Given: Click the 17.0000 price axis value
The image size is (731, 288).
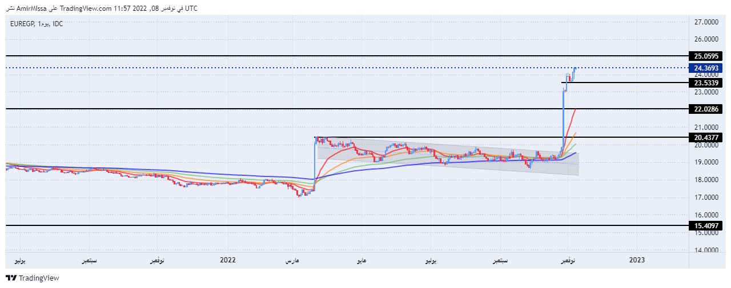Looking at the screenshot, I should pos(706,198).
